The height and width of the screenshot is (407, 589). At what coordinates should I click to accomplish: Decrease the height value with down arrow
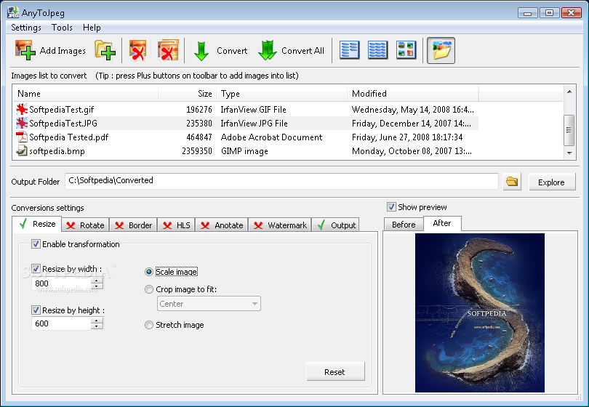[x=97, y=326]
